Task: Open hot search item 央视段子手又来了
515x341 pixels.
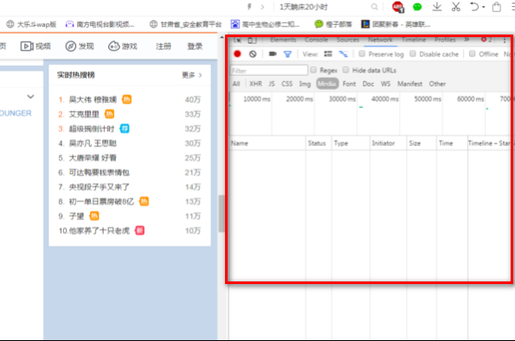Action: click(99, 187)
